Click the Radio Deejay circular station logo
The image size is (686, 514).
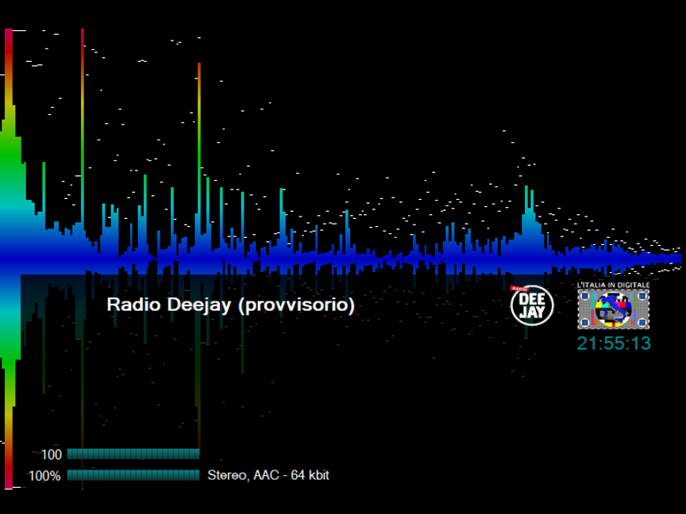click(526, 303)
